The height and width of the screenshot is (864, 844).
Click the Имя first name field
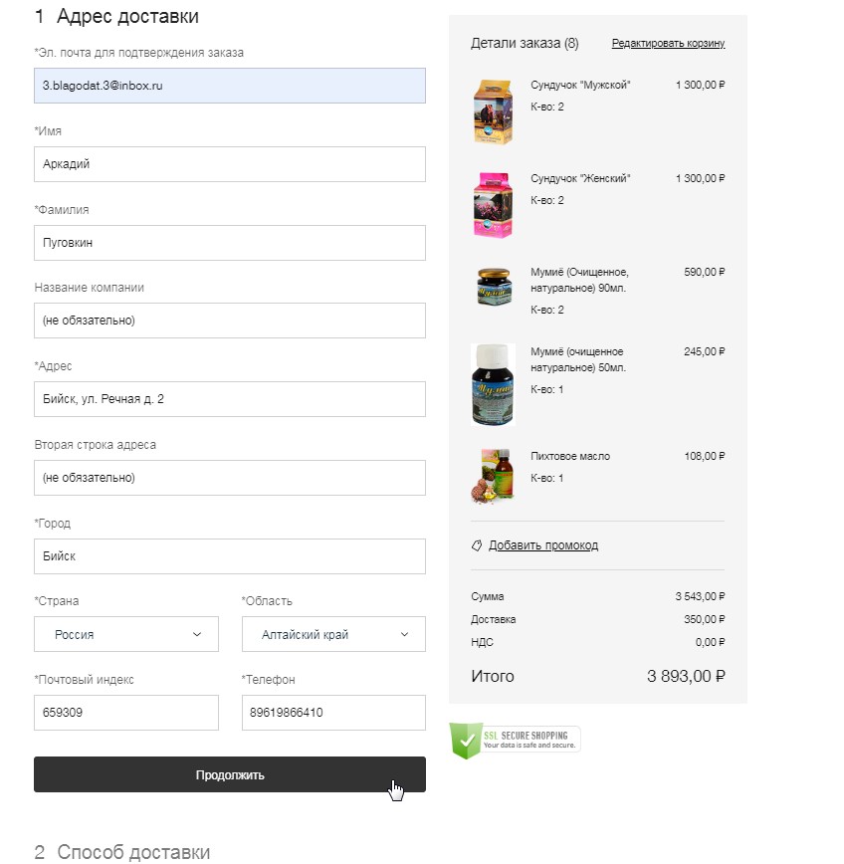tap(229, 164)
